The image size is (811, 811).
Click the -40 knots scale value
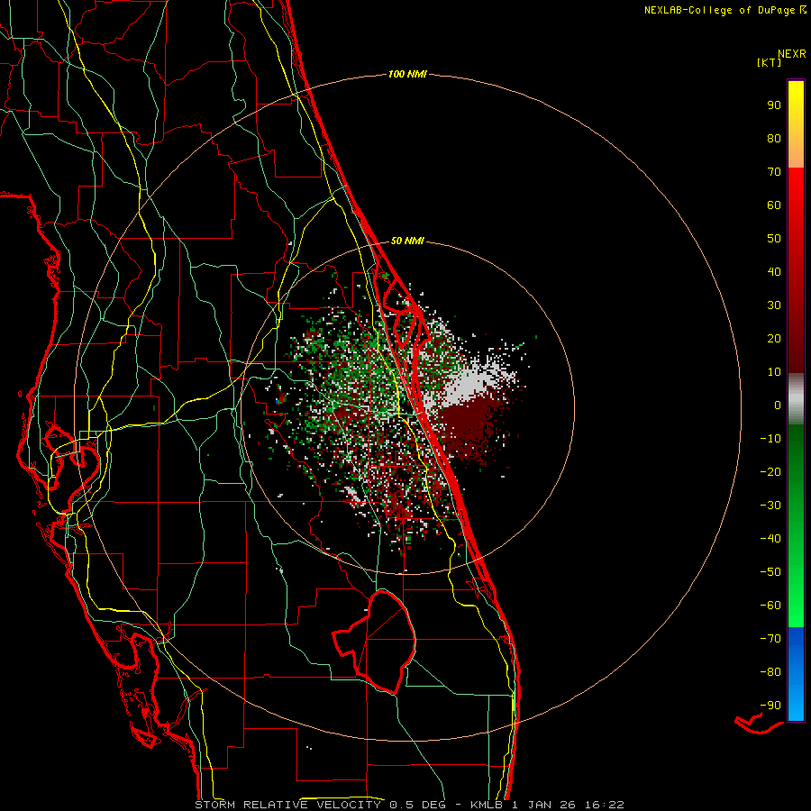[770, 539]
